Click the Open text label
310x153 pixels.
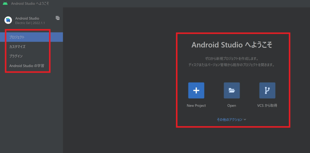(x=232, y=105)
